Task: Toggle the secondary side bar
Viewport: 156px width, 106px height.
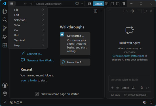Action: pos(123,4)
